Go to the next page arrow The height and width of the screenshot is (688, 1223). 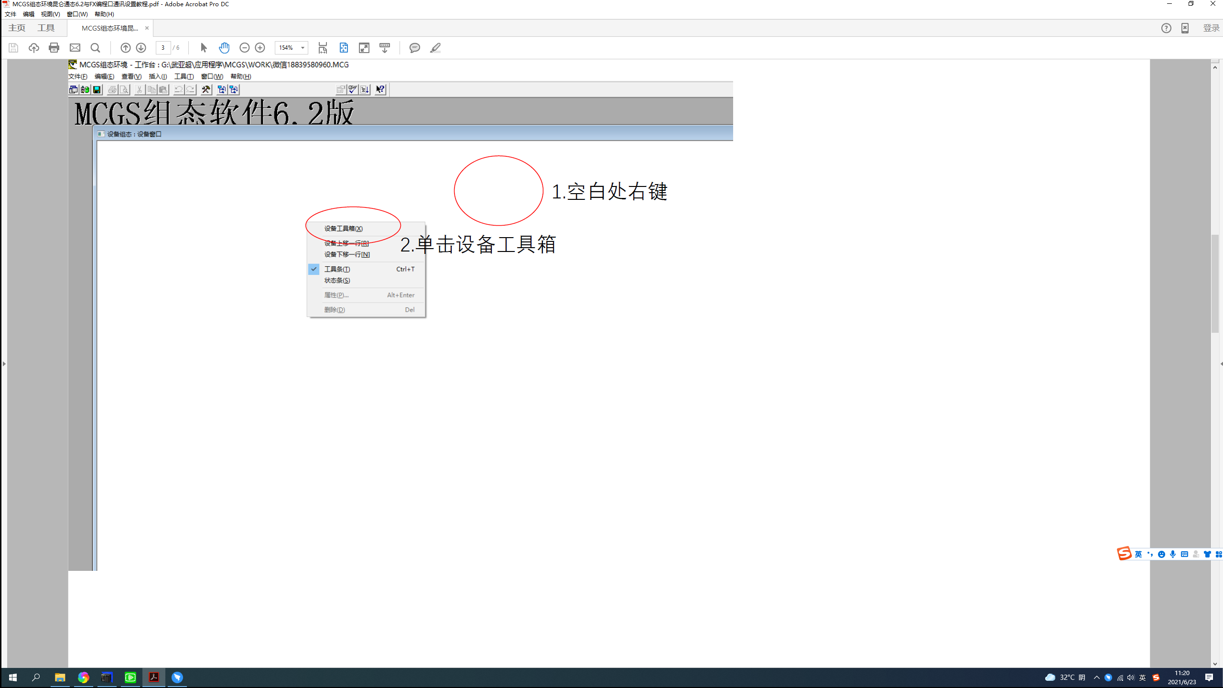coord(141,48)
